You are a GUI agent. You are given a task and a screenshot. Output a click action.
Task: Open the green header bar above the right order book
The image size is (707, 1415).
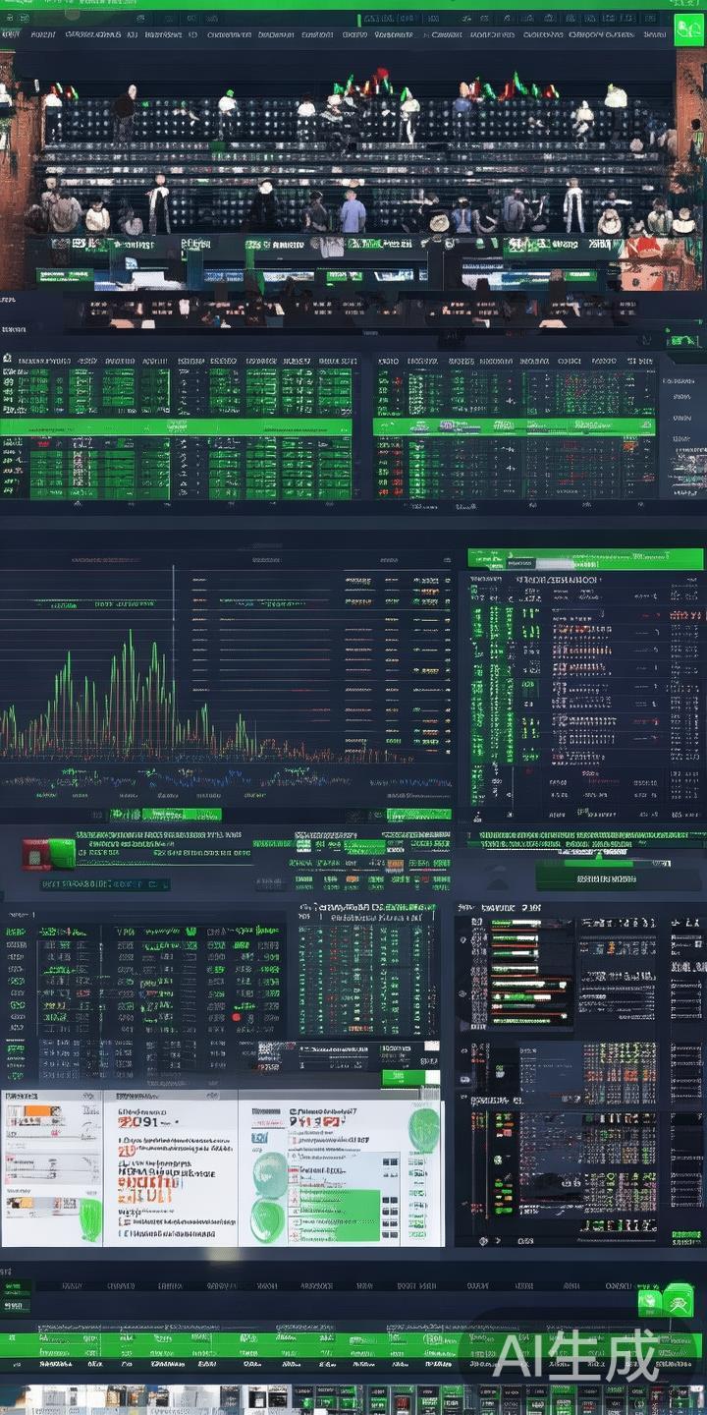tap(585, 559)
